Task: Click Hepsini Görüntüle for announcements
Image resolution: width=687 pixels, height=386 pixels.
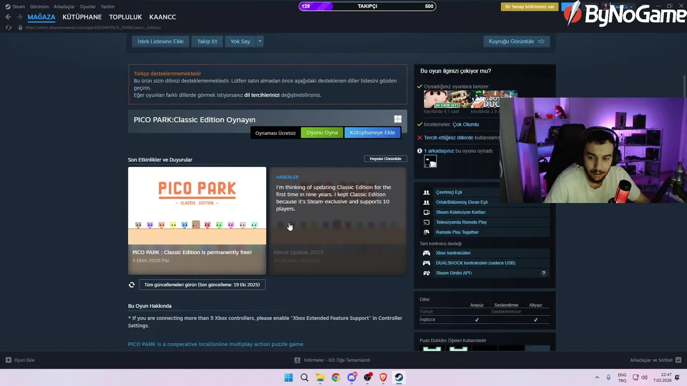Action: point(385,159)
